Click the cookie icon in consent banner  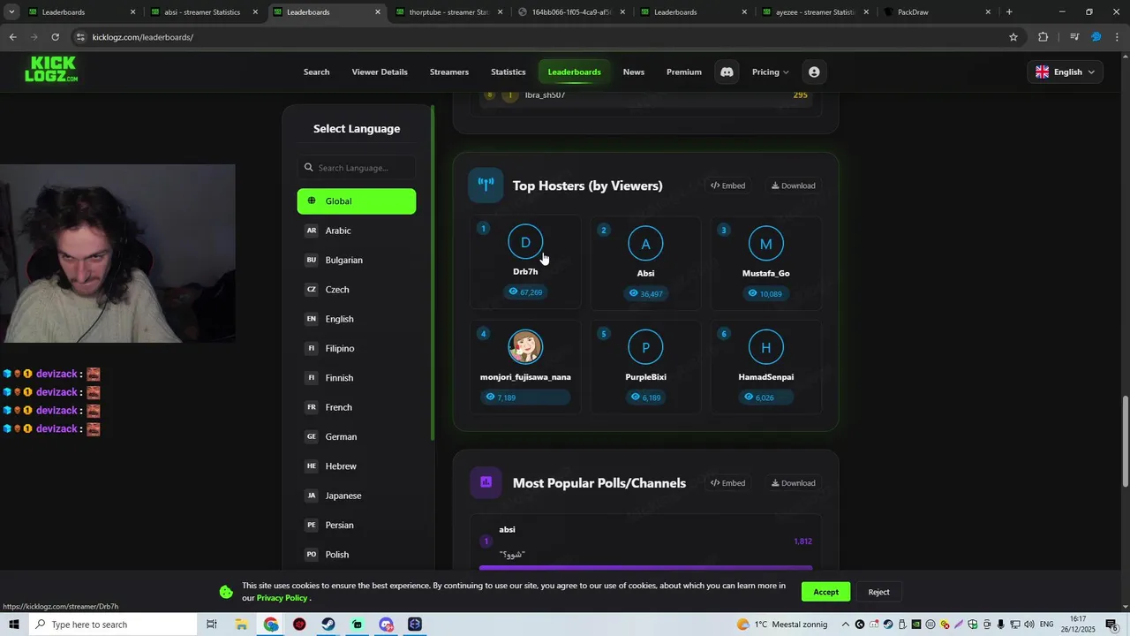pyautogui.click(x=226, y=592)
